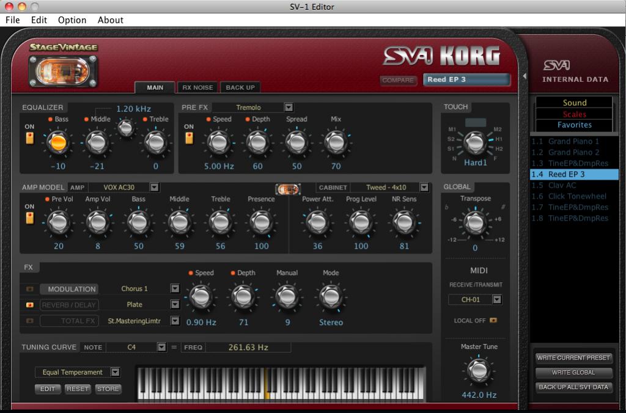Toggle the Pre FX ON switch

(190, 138)
